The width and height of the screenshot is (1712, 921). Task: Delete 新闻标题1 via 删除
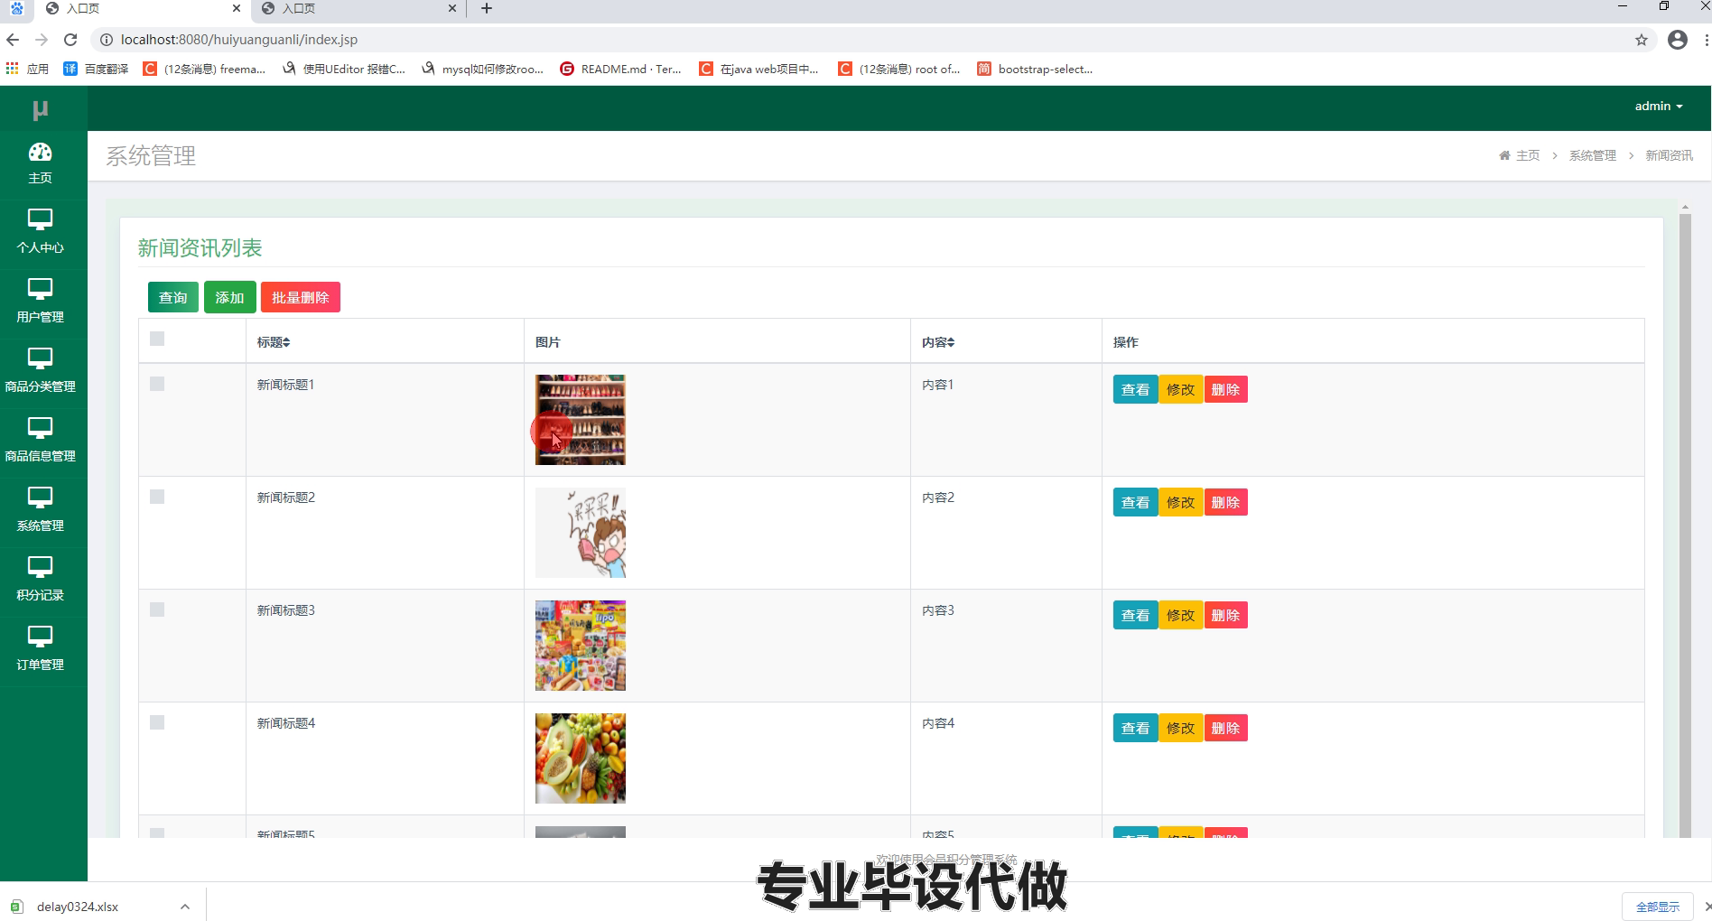point(1225,389)
